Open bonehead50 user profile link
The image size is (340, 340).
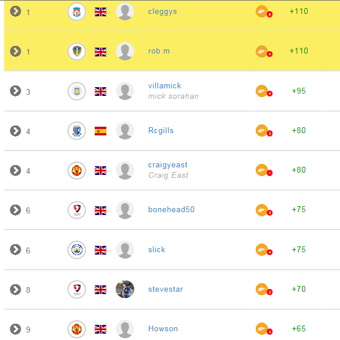pyautogui.click(x=171, y=209)
